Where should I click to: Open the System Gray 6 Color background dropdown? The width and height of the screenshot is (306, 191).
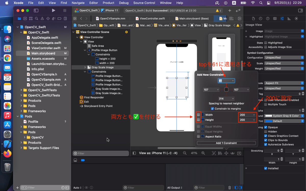coord(284,116)
